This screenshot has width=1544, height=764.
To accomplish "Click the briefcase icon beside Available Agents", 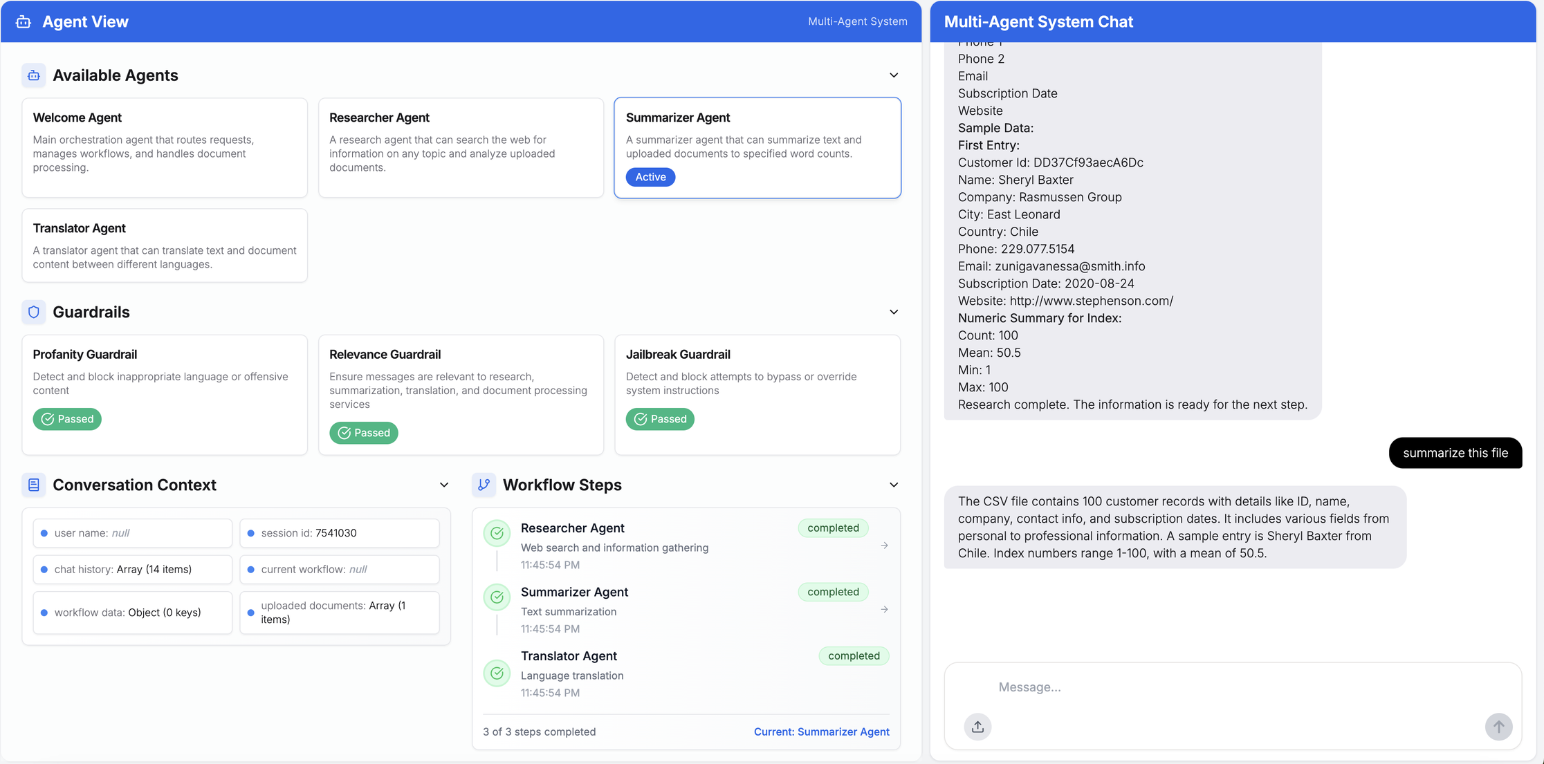I will point(33,75).
